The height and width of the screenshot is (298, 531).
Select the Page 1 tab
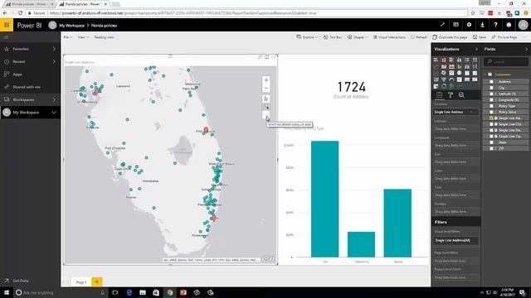(x=81, y=281)
